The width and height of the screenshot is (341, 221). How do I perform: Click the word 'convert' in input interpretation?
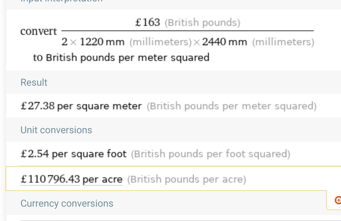[x=39, y=31]
